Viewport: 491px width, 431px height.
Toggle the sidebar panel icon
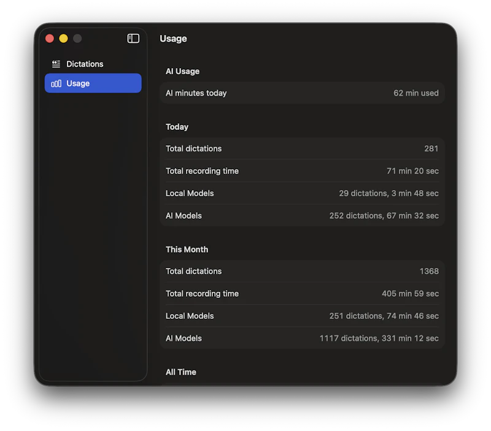coord(133,39)
